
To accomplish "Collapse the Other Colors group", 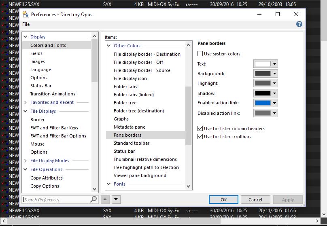I will (x=108, y=46).
